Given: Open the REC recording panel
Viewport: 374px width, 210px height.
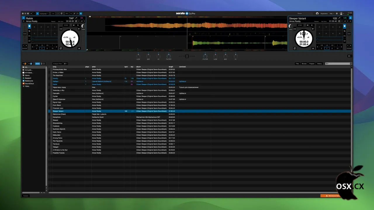Looking at the screenshot, I should tap(67, 13).
